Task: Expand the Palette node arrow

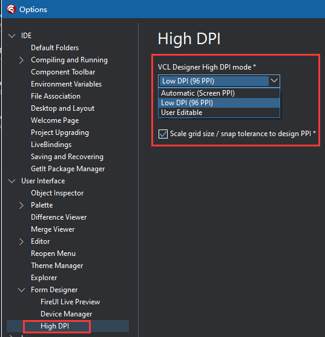Action: click(x=21, y=205)
